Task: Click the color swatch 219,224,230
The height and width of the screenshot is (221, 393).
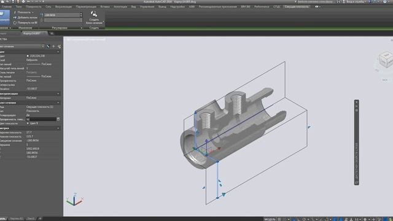Action: tap(28, 56)
